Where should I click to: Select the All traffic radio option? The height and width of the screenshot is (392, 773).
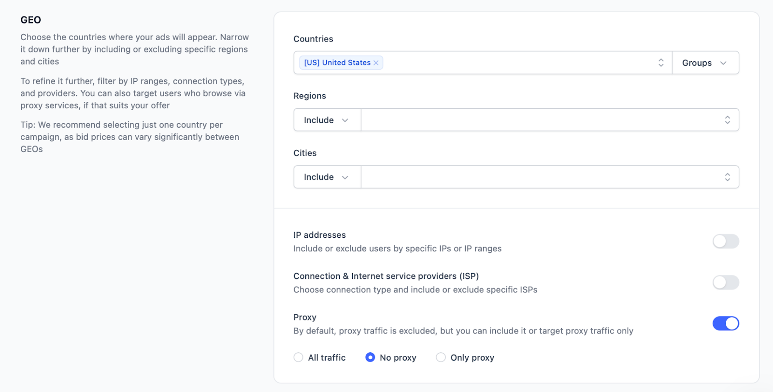(299, 357)
